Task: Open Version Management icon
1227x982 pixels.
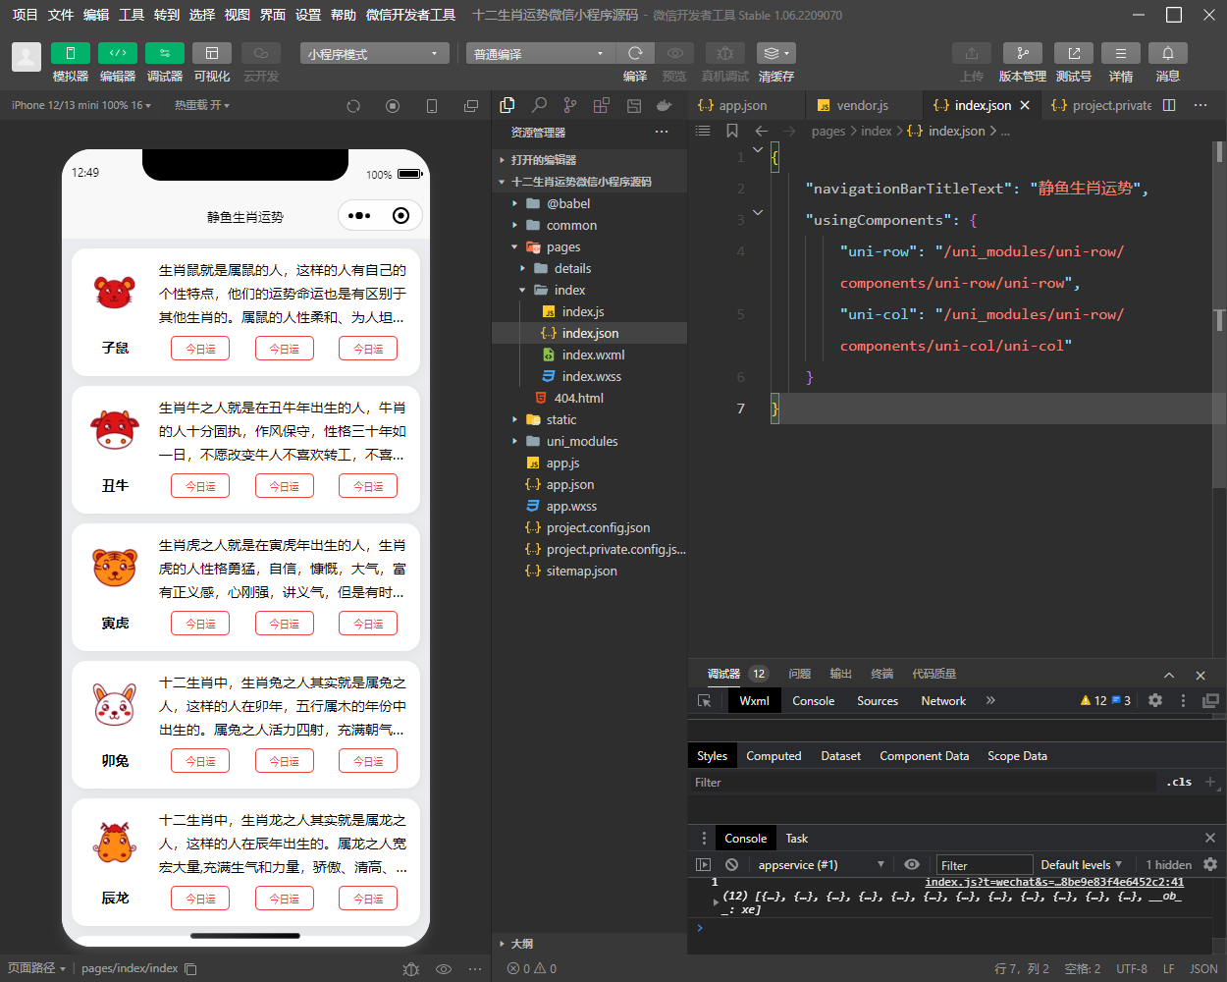Action: pyautogui.click(x=1022, y=53)
